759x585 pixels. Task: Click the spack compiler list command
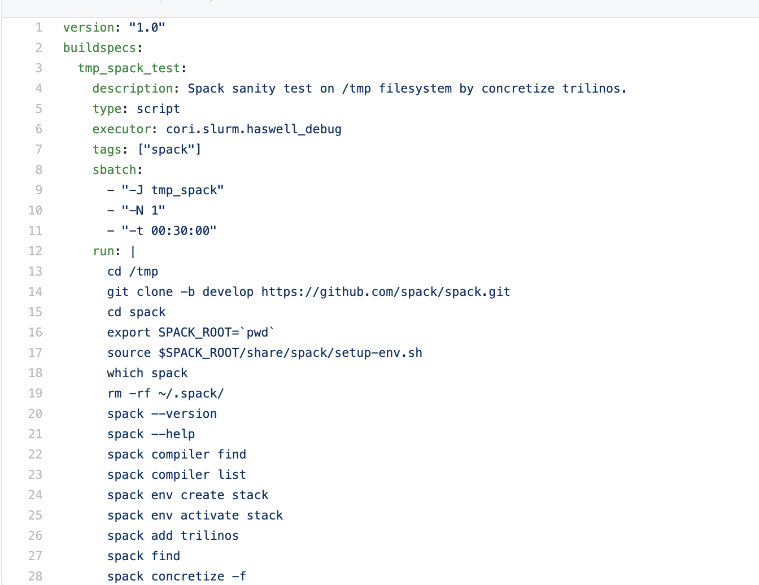click(177, 474)
